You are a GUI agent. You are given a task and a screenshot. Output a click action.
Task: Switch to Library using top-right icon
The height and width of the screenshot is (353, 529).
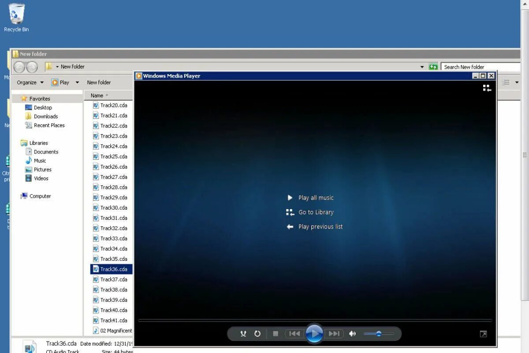tap(487, 88)
